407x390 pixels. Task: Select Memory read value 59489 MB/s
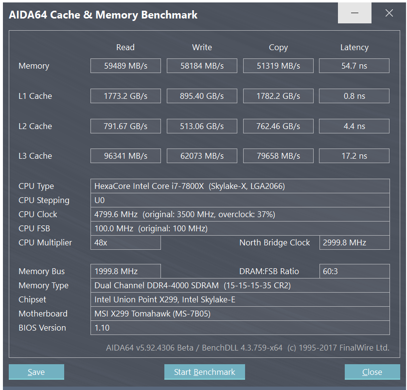[125, 66]
